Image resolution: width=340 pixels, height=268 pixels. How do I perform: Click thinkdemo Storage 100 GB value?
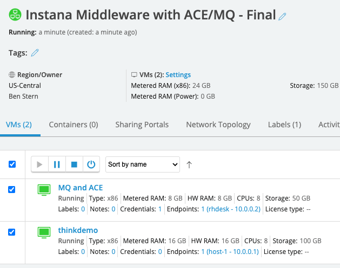310,241
